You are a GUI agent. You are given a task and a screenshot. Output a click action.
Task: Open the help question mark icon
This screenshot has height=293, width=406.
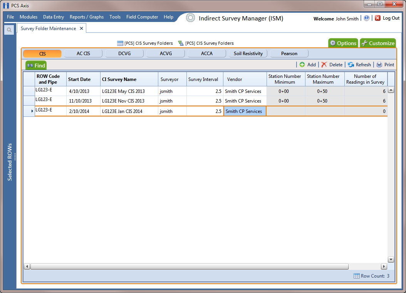(366, 18)
